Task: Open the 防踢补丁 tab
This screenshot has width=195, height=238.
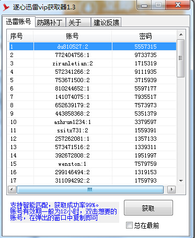Action: click(50, 22)
